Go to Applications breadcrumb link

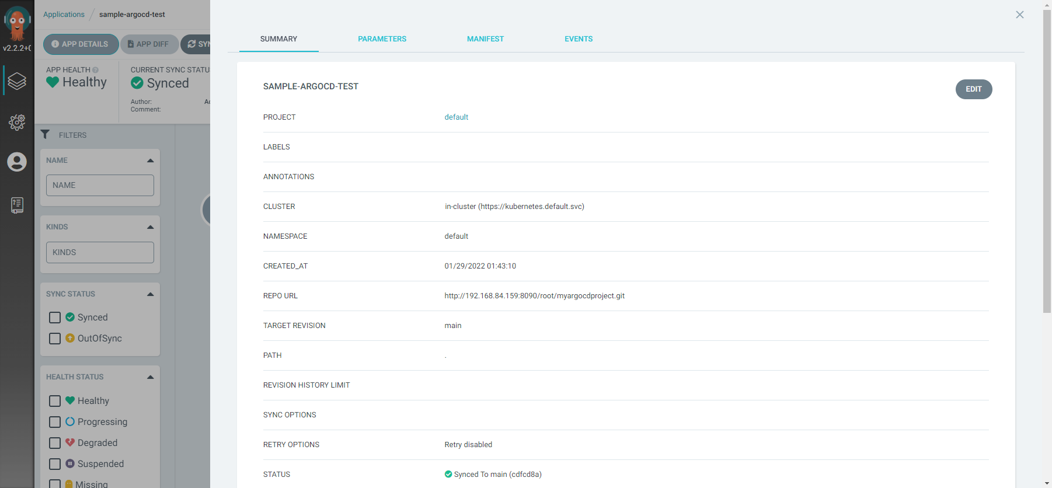[64, 15]
